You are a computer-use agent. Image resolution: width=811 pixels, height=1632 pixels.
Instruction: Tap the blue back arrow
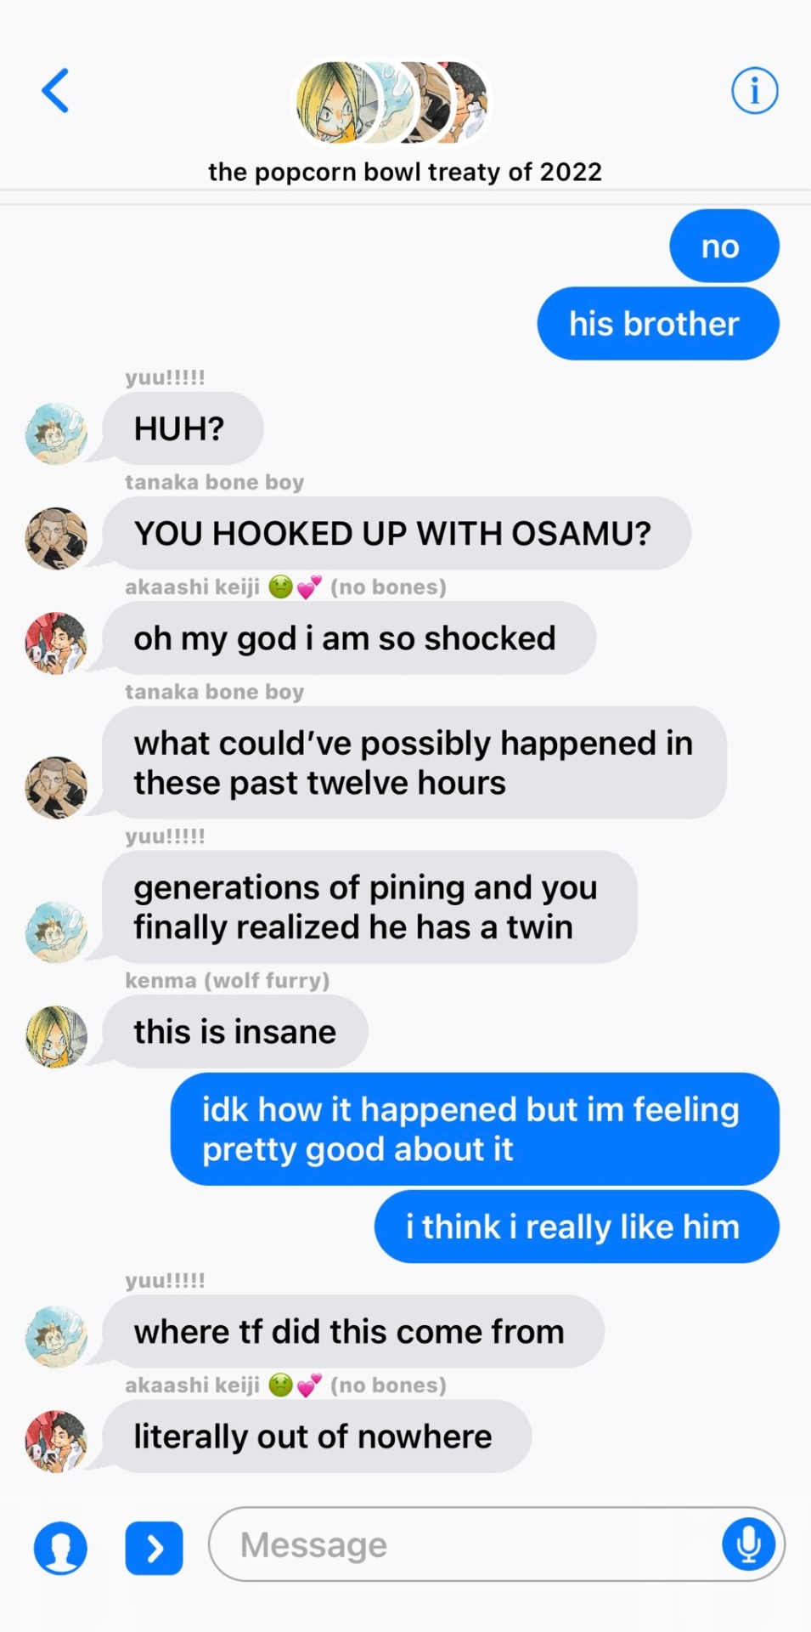tap(55, 90)
